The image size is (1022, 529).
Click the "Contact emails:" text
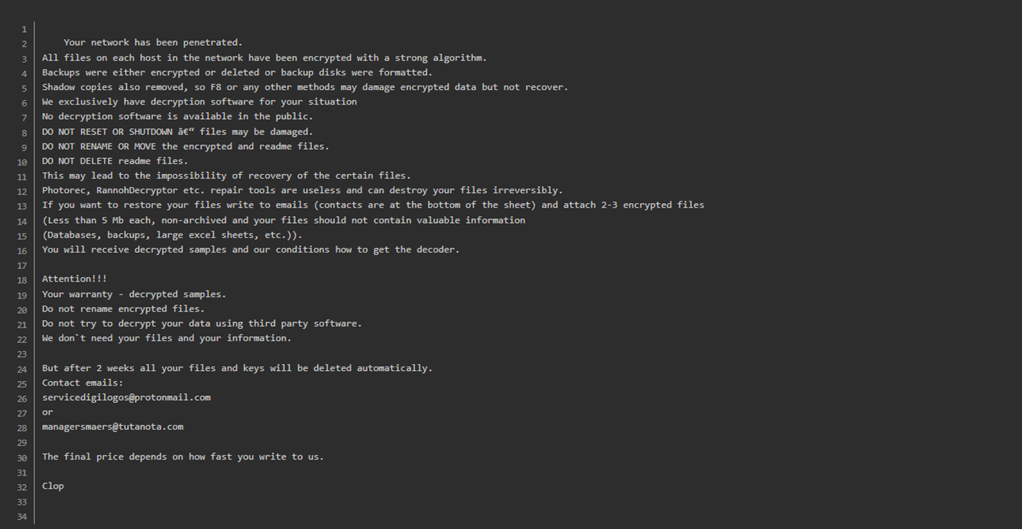(83, 382)
